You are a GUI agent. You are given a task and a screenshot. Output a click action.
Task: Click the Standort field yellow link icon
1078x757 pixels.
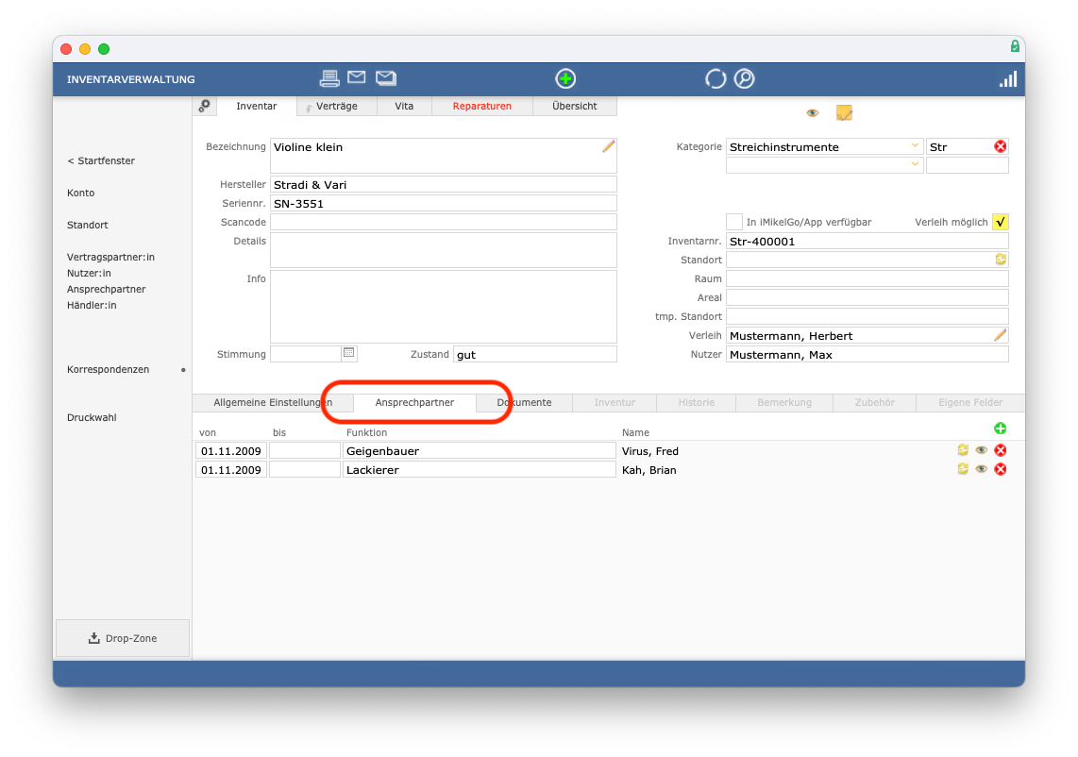(1001, 260)
